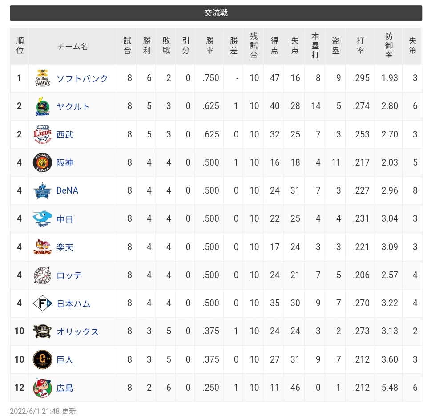Click the Orix Buffaloes team logo

tap(43, 331)
